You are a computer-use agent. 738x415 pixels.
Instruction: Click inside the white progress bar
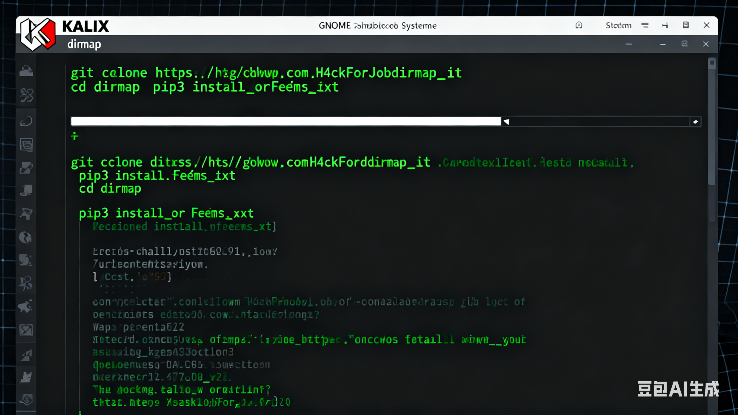coord(287,121)
